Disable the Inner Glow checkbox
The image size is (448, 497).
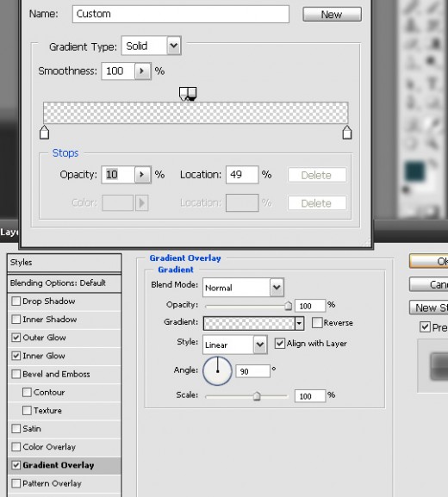[x=16, y=356]
